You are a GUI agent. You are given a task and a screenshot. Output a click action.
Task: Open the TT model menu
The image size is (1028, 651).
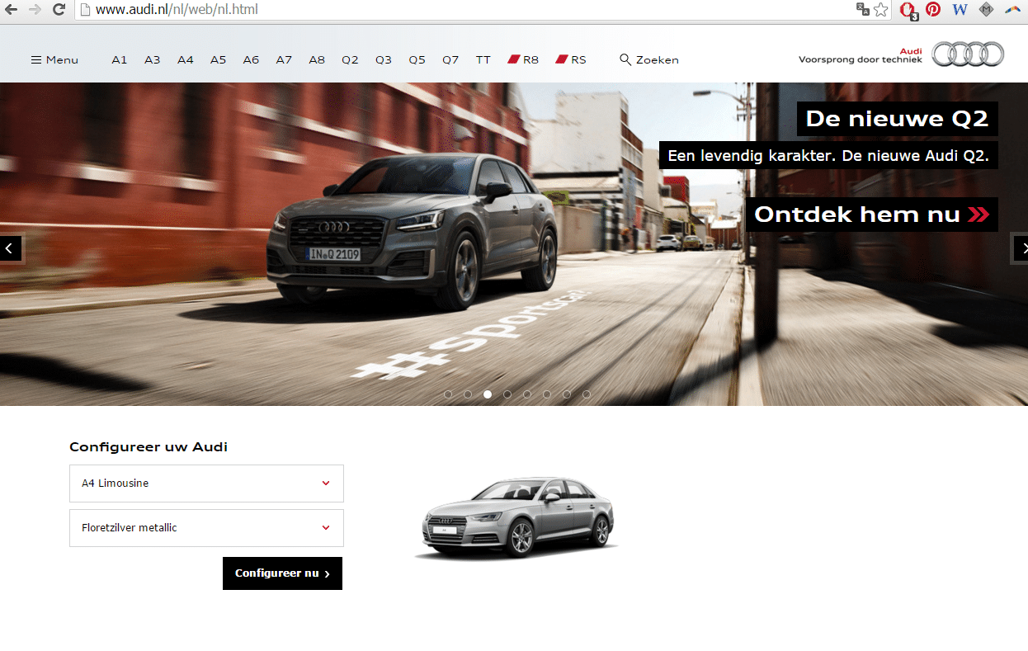[483, 59]
